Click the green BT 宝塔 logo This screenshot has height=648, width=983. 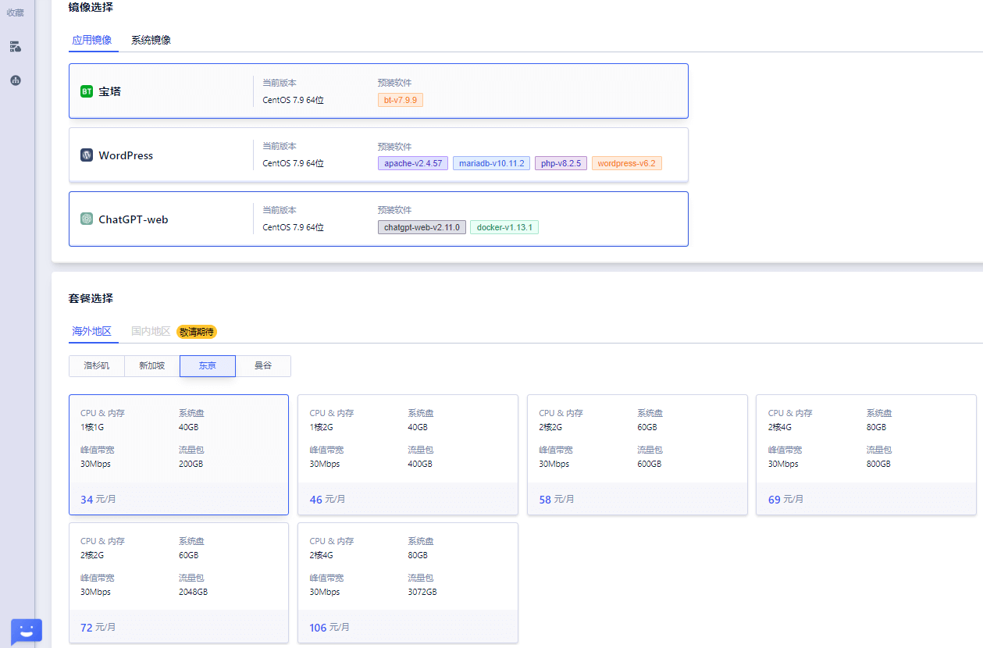(87, 91)
